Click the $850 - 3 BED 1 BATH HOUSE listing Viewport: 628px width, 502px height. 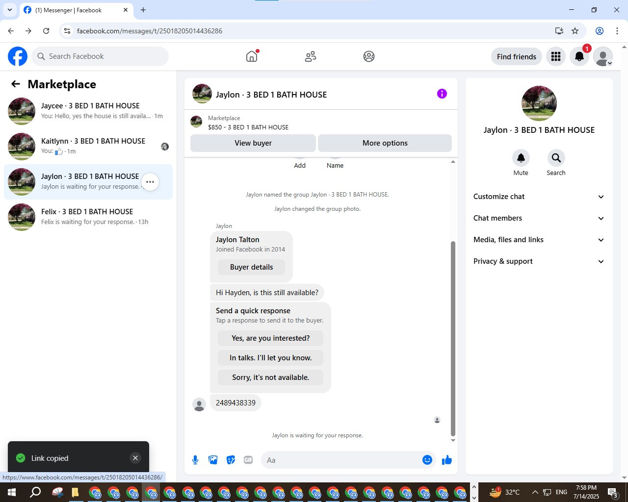pos(248,127)
